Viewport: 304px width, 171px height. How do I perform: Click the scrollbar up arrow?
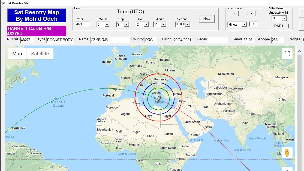pos(300,52)
